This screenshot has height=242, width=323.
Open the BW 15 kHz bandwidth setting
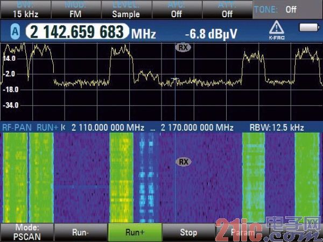click(25, 10)
